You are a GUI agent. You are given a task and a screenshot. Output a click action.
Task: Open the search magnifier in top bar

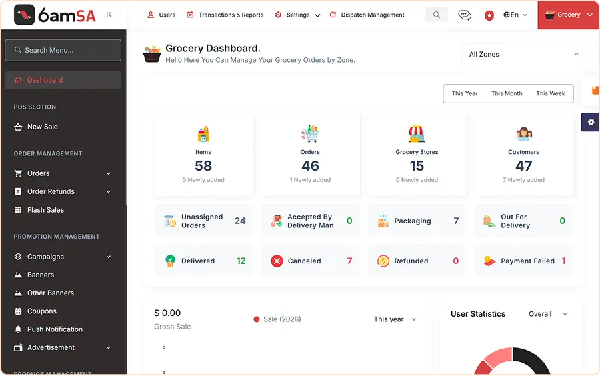[437, 15]
